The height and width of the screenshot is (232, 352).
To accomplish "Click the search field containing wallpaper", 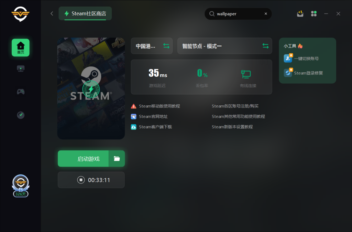I will pyautogui.click(x=238, y=14).
